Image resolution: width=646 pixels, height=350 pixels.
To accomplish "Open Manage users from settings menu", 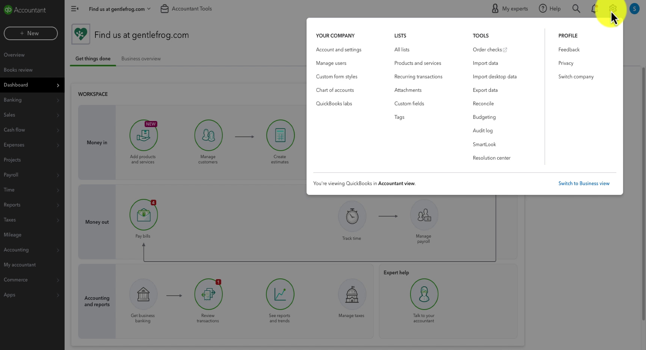I will click(x=331, y=63).
